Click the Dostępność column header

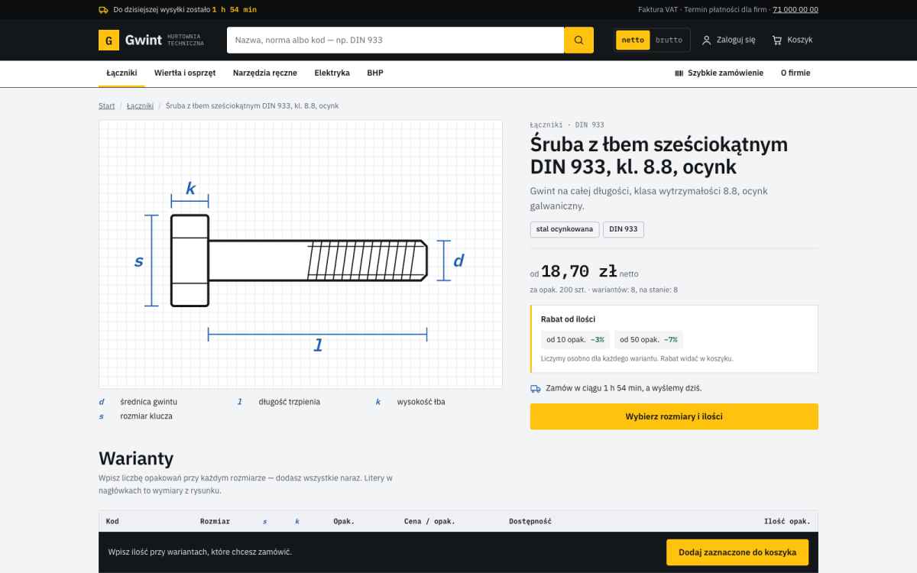(x=530, y=521)
